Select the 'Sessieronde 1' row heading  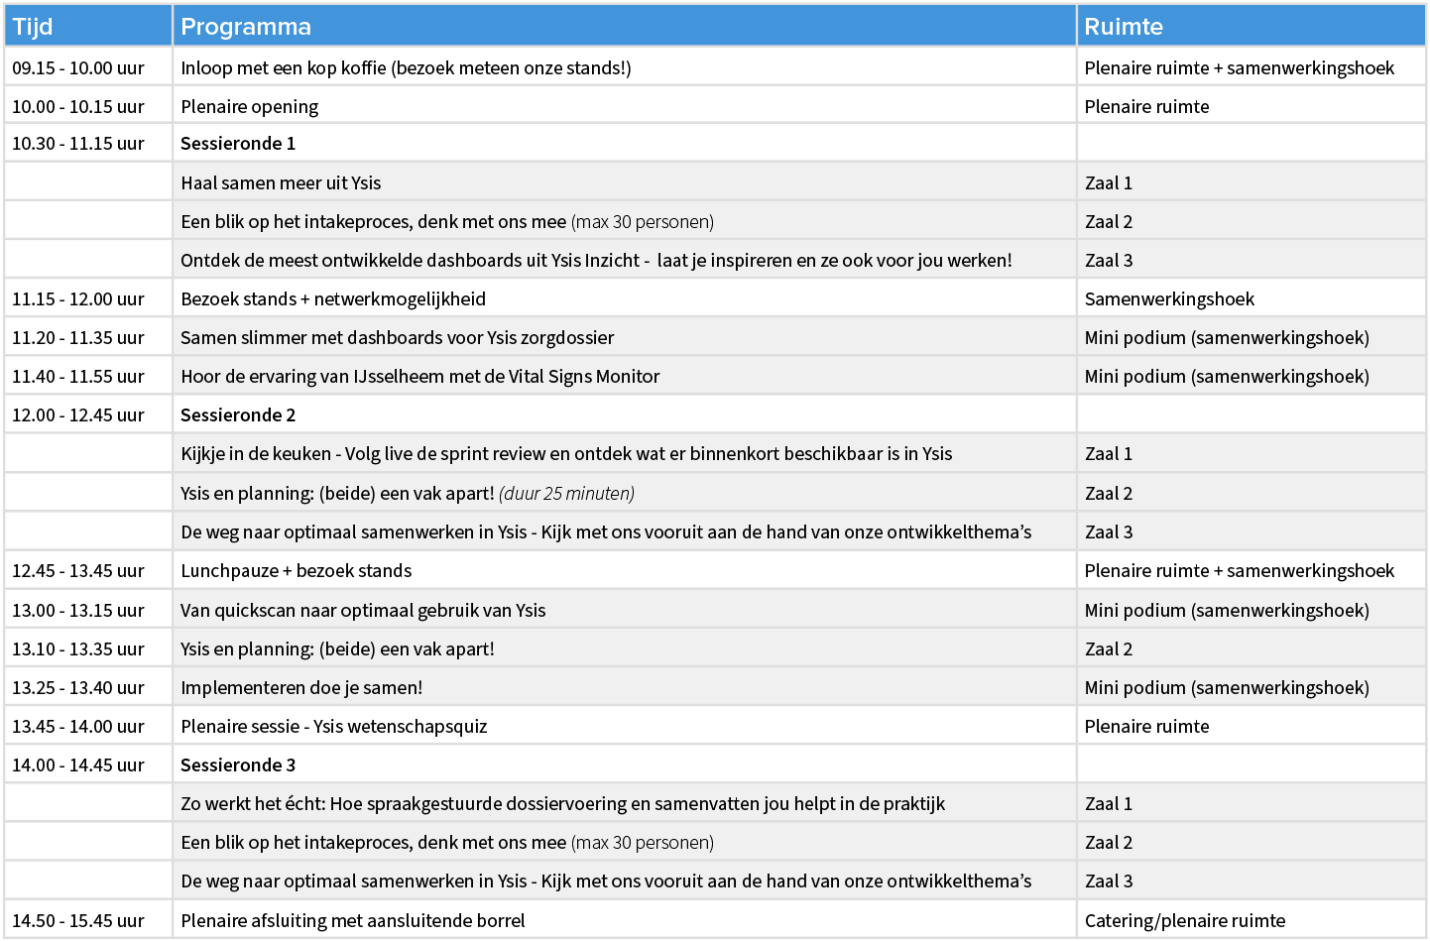pyautogui.click(x=238, y=144)
